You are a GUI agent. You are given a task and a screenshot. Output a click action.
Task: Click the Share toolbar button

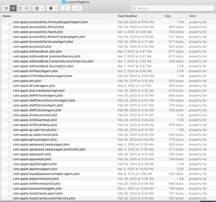65,8
